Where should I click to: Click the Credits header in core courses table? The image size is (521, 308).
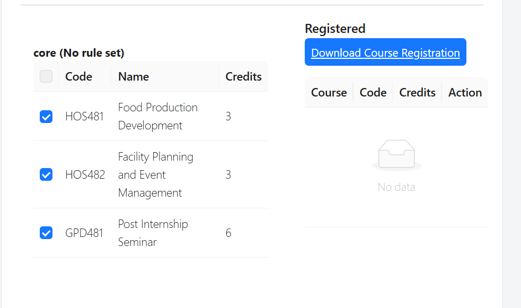coord(243,76)
